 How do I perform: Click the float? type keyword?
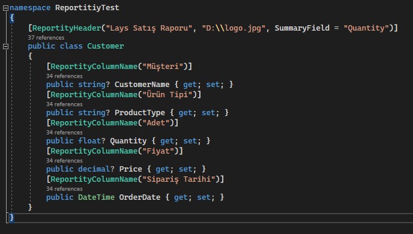click(92, 141)
